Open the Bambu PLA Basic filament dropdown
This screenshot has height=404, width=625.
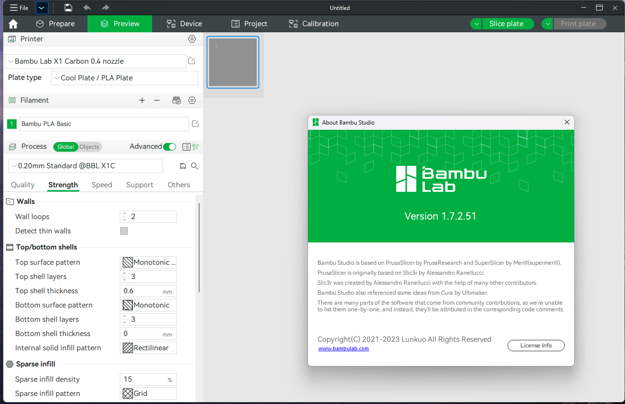click(104, 124)
